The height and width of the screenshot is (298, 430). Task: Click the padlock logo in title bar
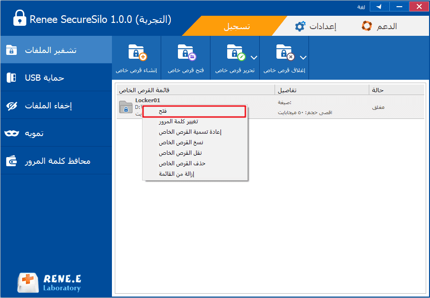pyautogui.click(x=20, y=18)
